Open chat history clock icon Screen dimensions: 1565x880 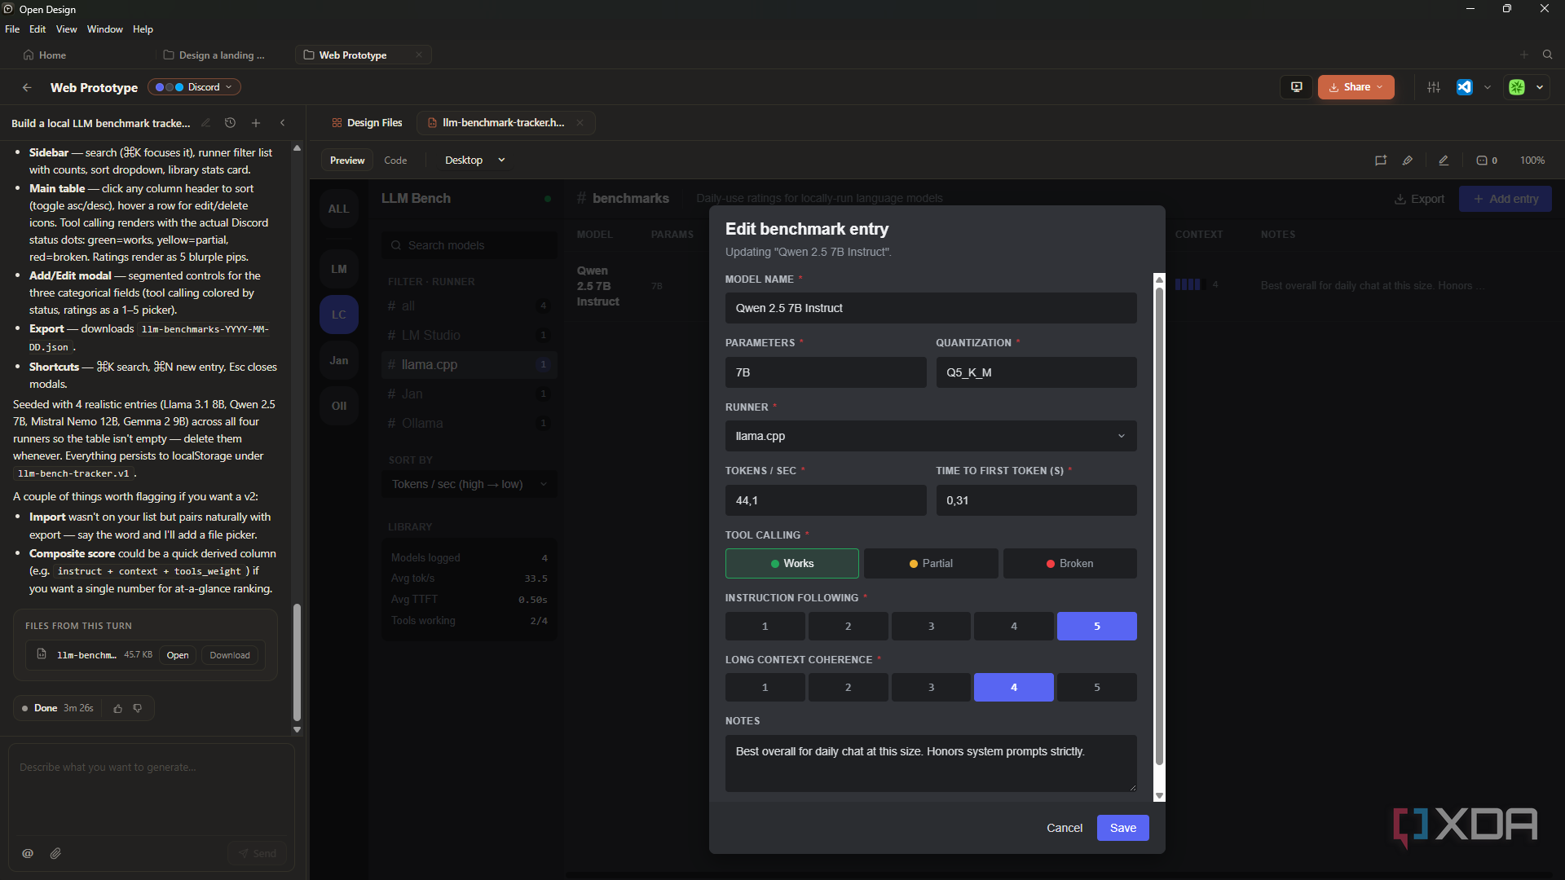point(230,123)
